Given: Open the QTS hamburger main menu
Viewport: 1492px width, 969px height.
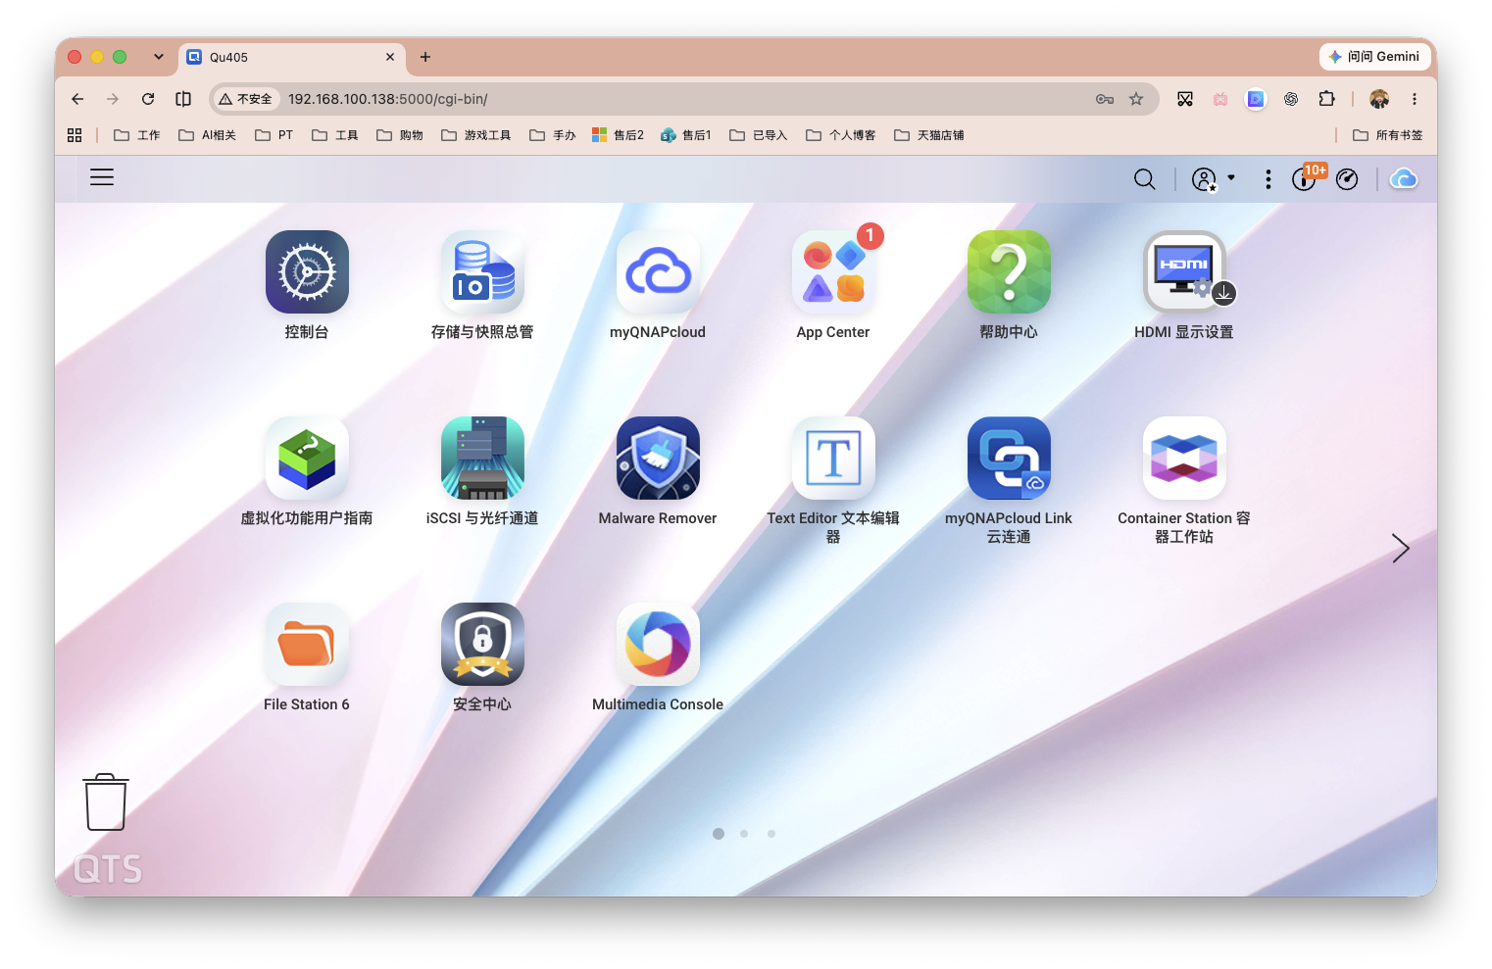Looking at the screenshot, I should coord(102,177).
